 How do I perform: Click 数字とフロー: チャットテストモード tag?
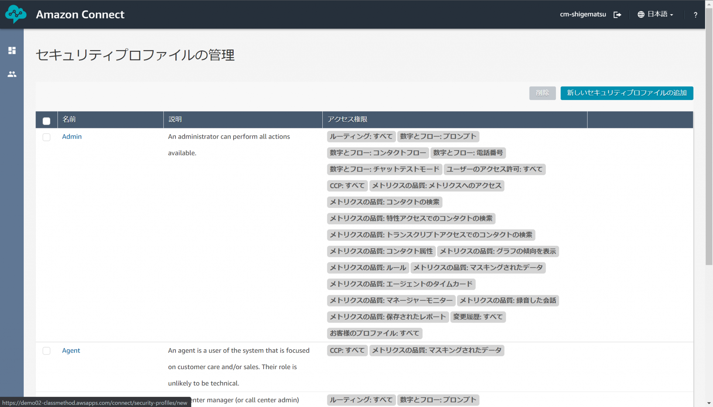[384, 169]
